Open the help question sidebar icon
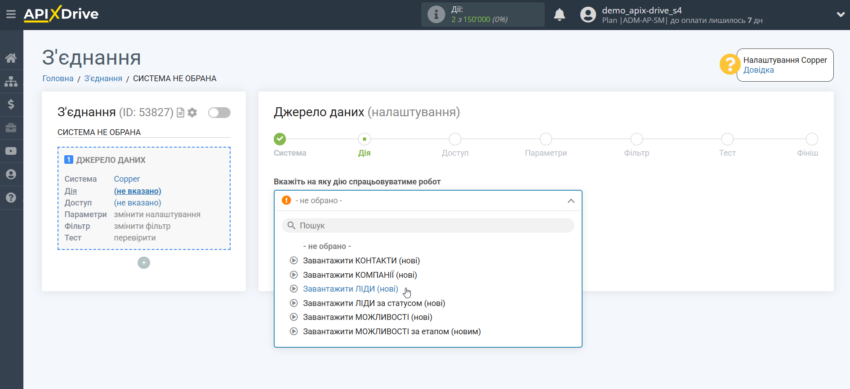This screenshot has width=850, height=389. click(11, 198)
